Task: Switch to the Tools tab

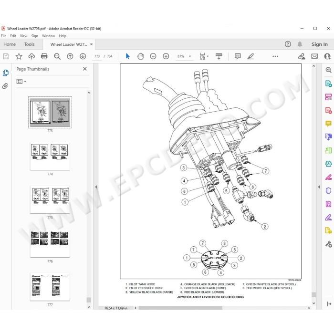Action: point(30,44)
